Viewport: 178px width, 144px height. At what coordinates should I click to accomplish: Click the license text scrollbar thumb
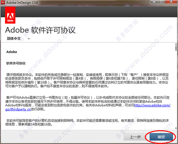176,48
